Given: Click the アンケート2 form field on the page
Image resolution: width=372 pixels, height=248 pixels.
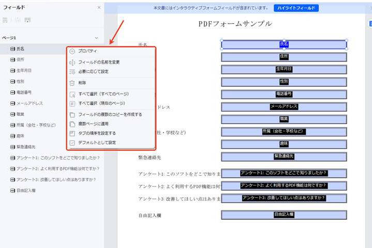Looking at the screenshot, I should tap(284, 186).
